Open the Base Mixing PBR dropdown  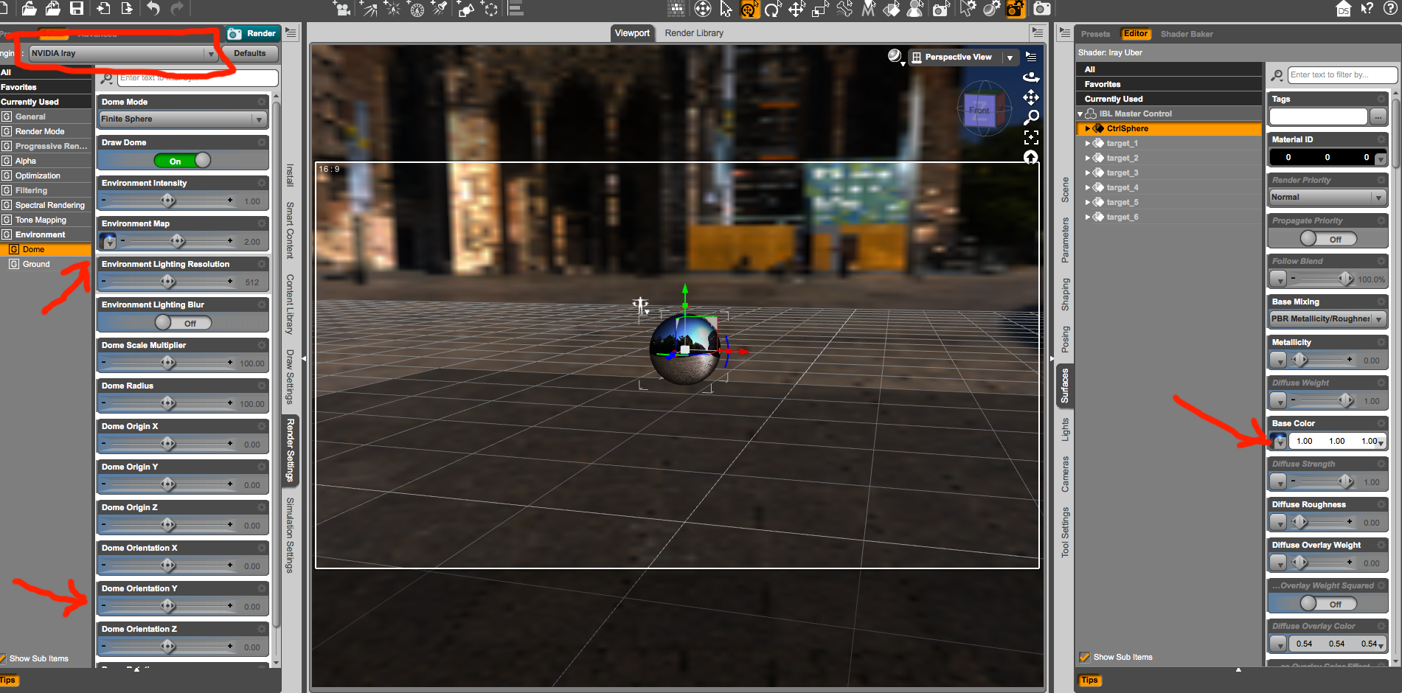(x=1328, y=318)
